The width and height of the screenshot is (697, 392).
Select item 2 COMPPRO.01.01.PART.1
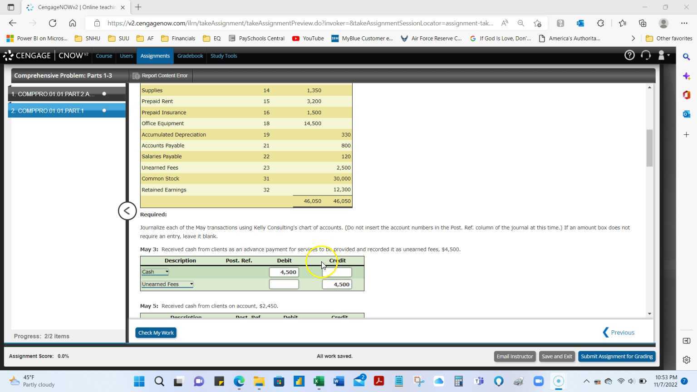67,110
